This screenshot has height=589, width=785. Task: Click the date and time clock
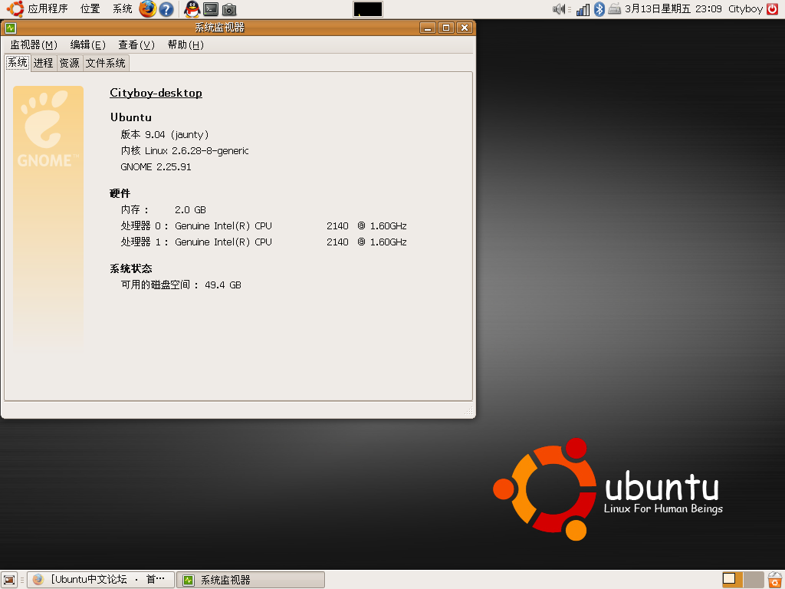[x=673, y=8]
